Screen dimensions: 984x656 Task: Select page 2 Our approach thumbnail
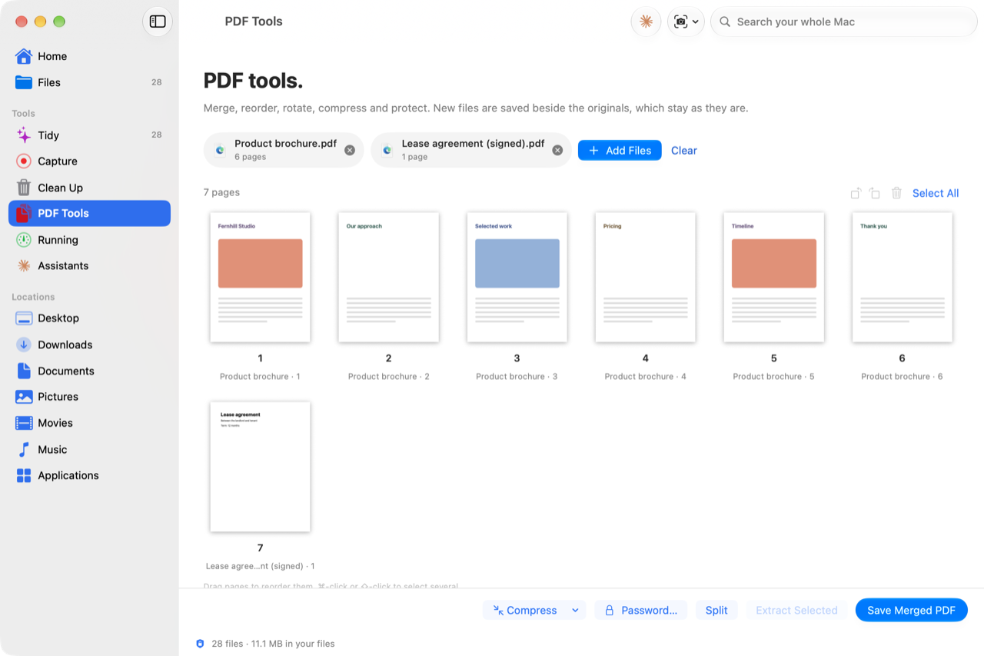click(388, 278)
